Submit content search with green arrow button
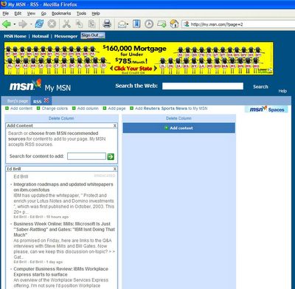This screenshot has width=295, height=289. coord(111,156)
